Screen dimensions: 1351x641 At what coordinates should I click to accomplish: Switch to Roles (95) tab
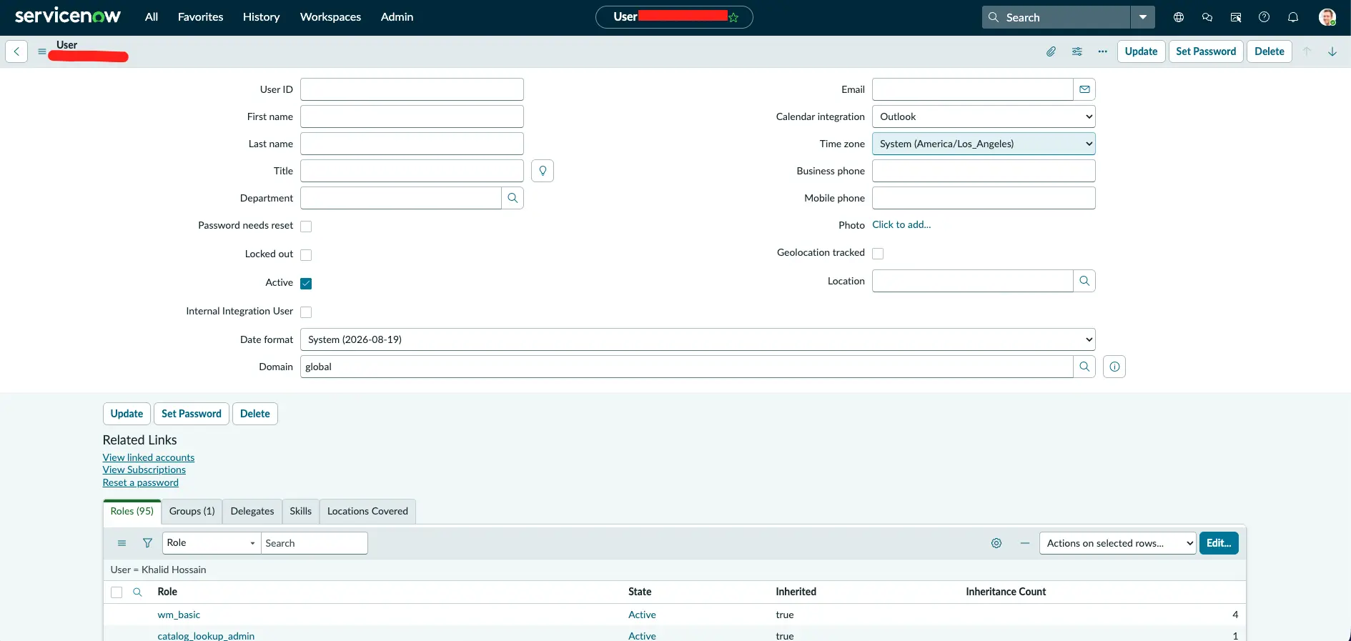pos(132,512)
